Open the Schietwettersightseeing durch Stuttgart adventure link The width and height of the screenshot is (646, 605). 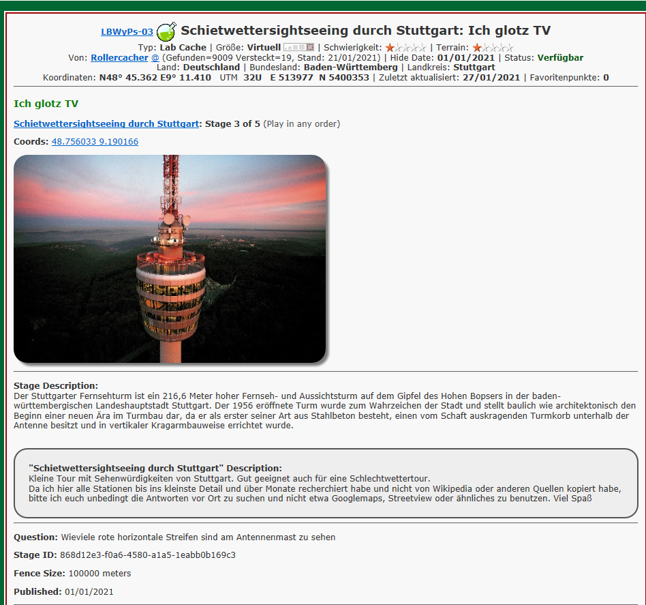click(106, 123)
